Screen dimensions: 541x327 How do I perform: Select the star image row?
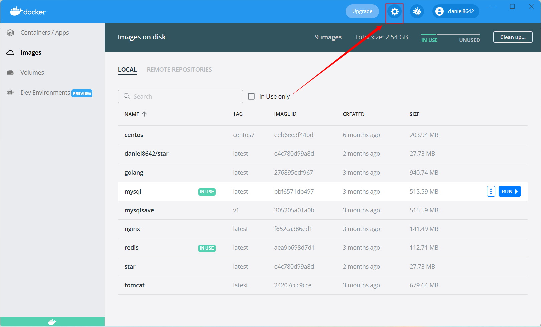pyautogui.click(x=323, y=267)
